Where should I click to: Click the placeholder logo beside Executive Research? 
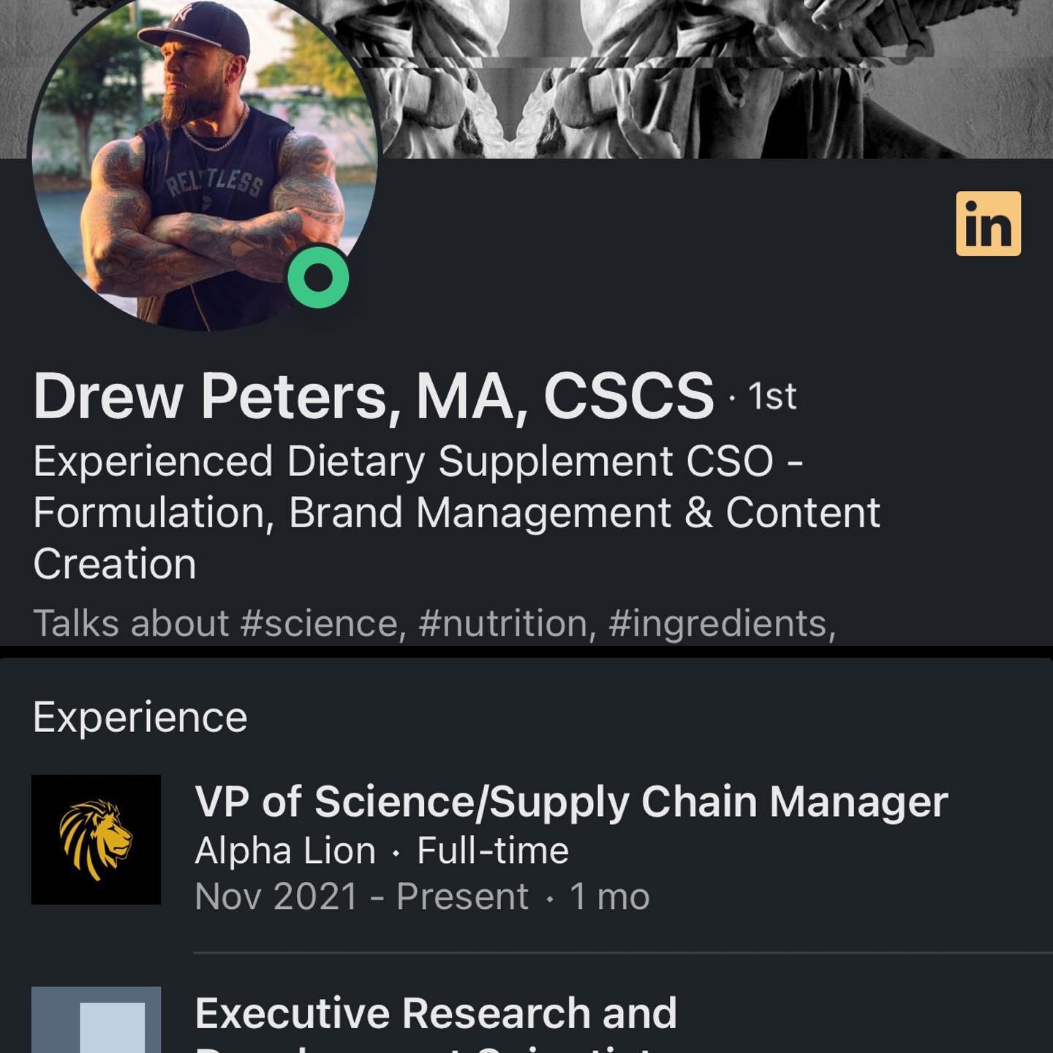96,1020
